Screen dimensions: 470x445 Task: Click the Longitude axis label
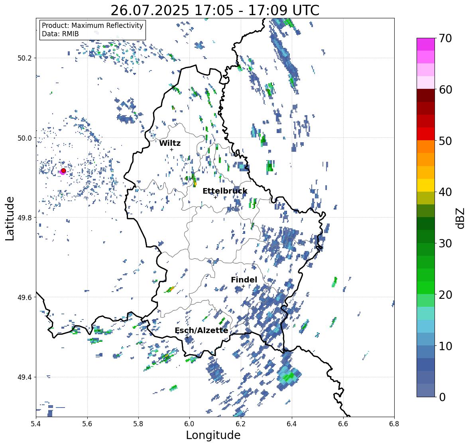pos(213,435)
